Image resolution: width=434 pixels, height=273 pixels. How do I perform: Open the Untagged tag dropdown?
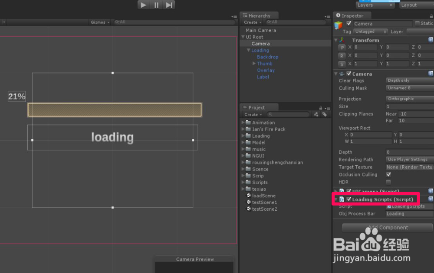(x=370, y=31)
